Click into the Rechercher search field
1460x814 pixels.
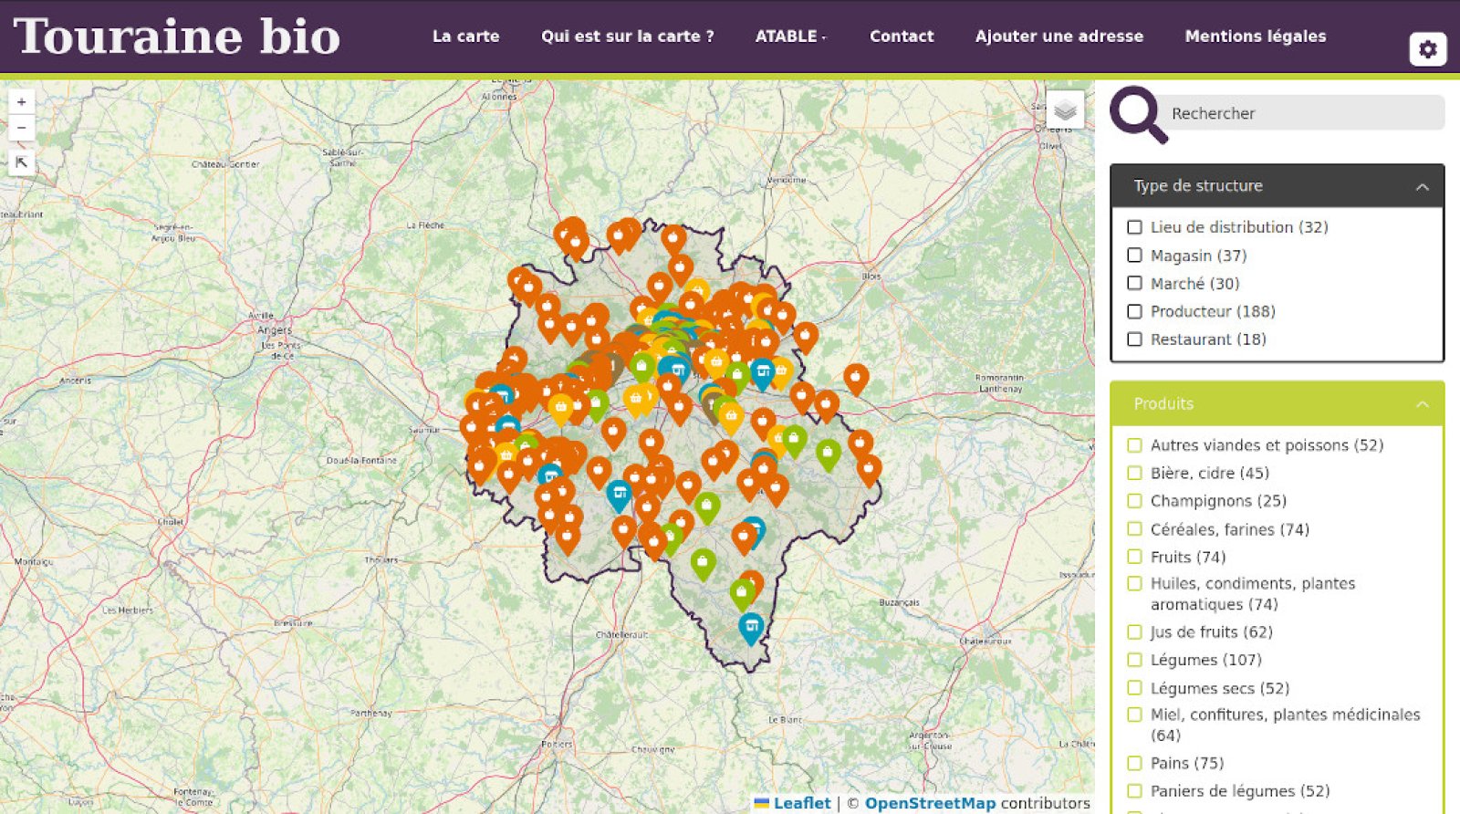point(1300,113)
